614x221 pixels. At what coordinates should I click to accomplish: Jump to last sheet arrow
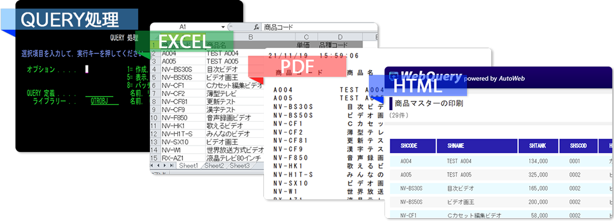tap(171, 166)
